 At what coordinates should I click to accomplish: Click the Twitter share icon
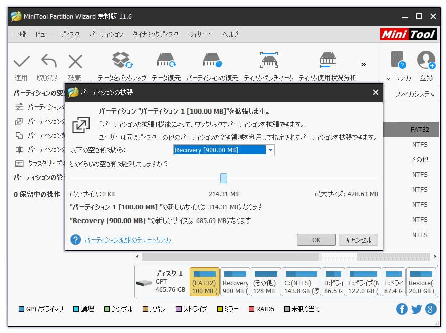click(x=416, y=309)
